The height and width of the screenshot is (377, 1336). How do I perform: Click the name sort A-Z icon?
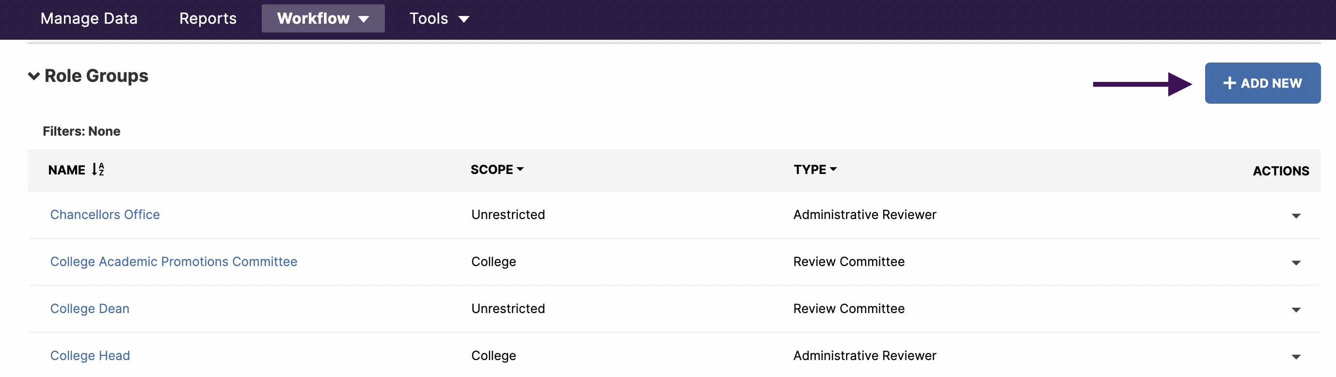[98, 170]
